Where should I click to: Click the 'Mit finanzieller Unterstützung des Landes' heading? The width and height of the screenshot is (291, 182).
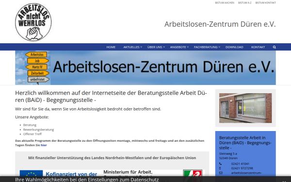(112, 158)
